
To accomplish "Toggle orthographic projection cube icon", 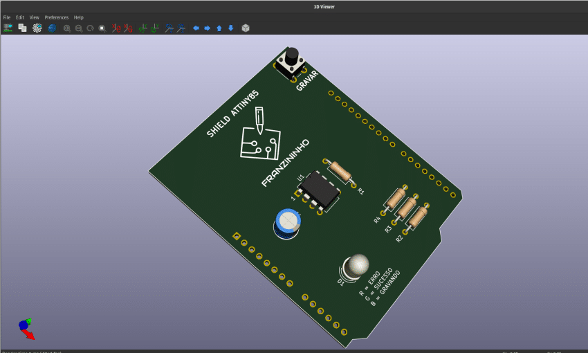I will (245, 28).
